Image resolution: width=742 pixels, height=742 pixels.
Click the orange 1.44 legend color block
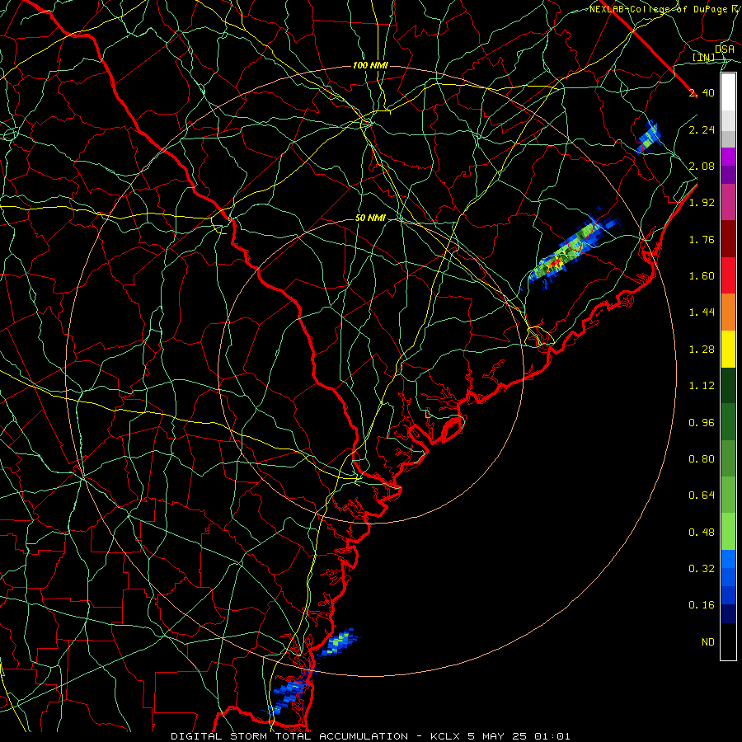[x=728, y=312]
